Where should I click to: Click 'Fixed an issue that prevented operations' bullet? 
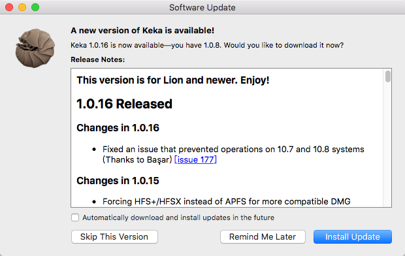click(233, 155)
